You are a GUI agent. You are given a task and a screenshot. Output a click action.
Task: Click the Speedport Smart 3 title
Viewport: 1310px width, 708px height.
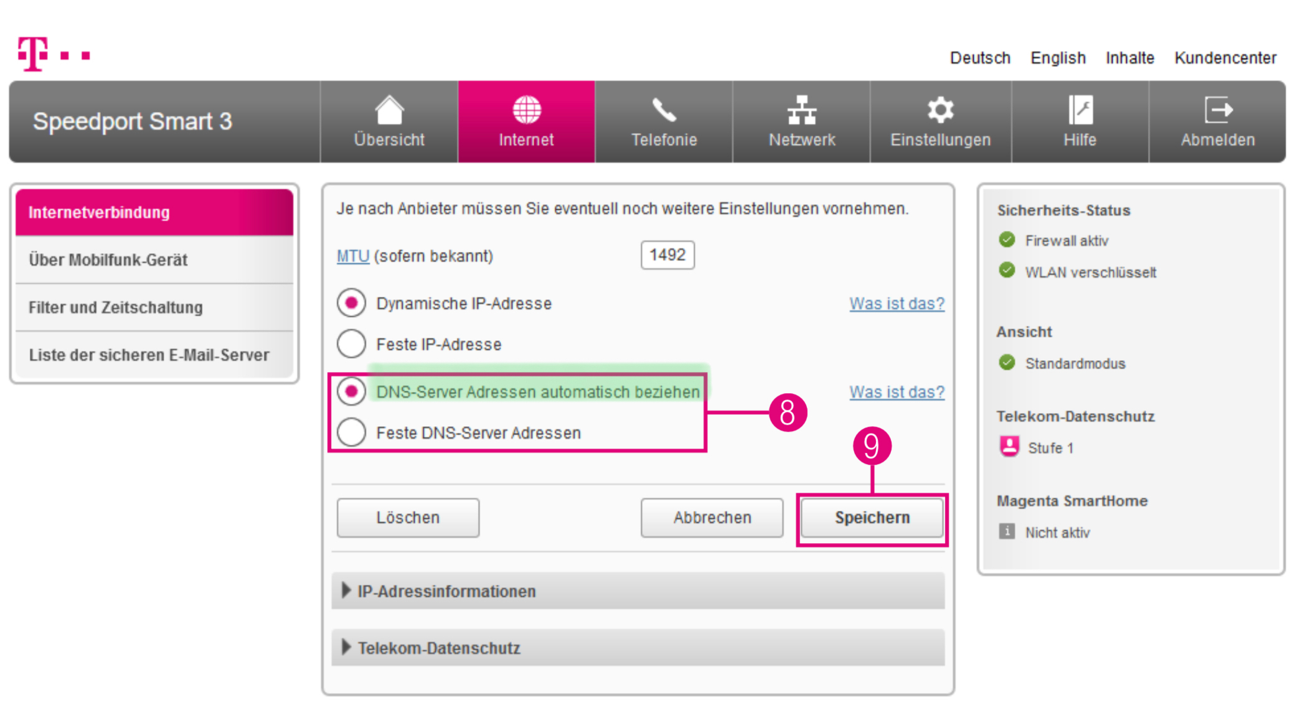133,121
